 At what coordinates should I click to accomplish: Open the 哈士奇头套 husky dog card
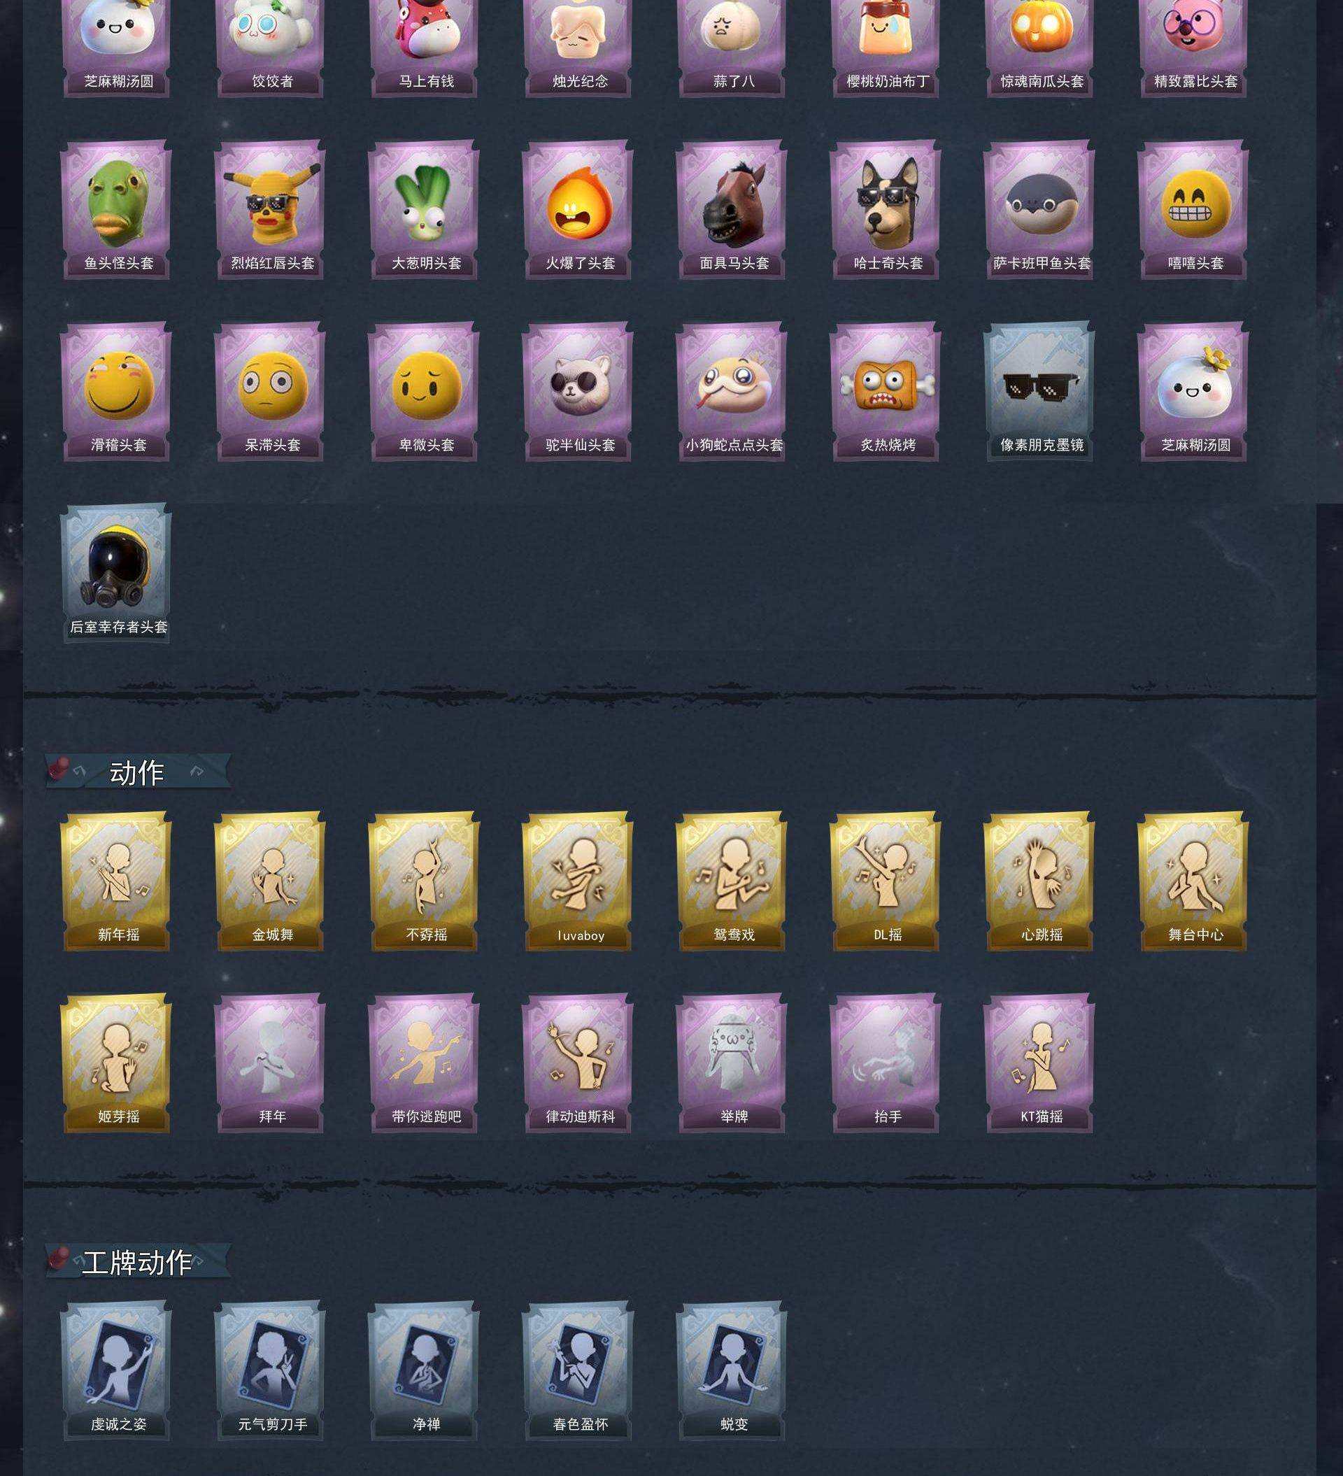[886, 210]
